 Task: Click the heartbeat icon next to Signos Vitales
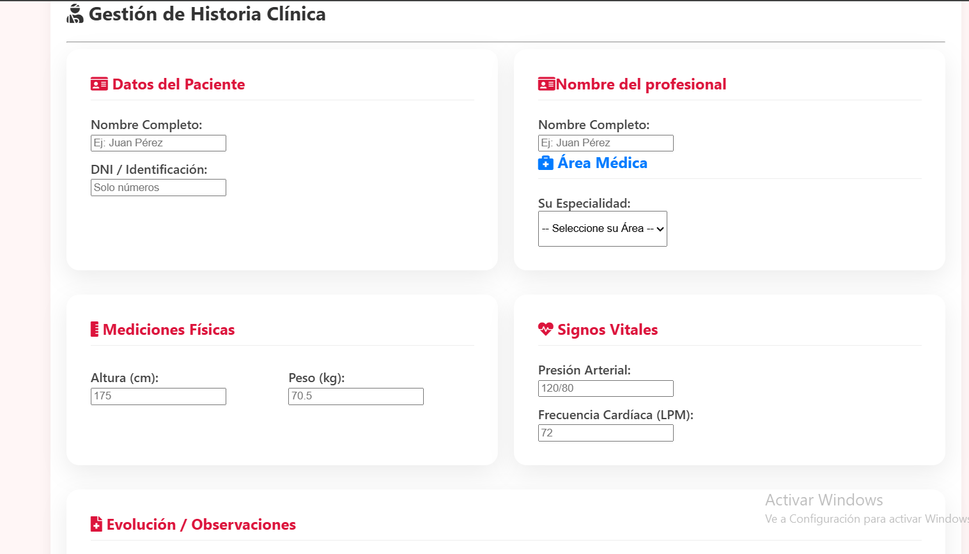545,329
